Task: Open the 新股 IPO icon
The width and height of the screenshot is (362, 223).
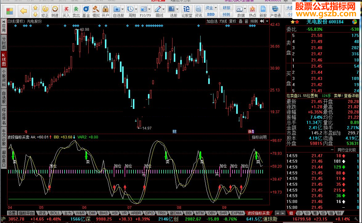Action: coord(263,12)
